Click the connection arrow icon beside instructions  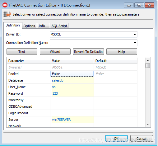7,14
